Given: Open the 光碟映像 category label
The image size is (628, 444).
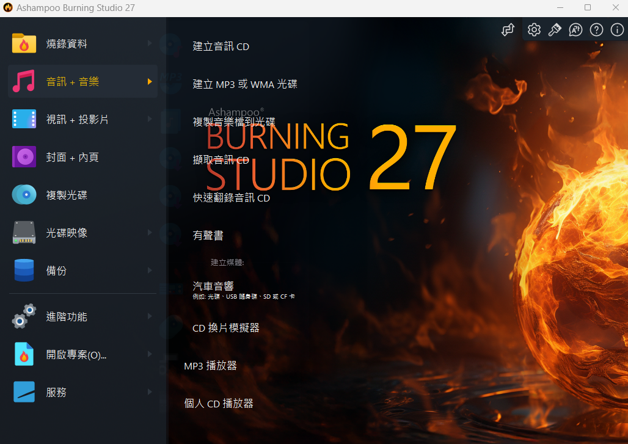Looking at the screenshot, I should 67,233.
